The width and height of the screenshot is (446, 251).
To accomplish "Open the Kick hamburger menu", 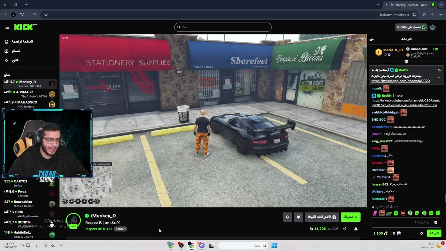I will tap(7, 27).
